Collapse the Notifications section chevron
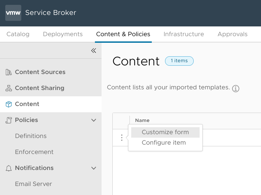The image size is (261, 195). [x=94, y=168]
